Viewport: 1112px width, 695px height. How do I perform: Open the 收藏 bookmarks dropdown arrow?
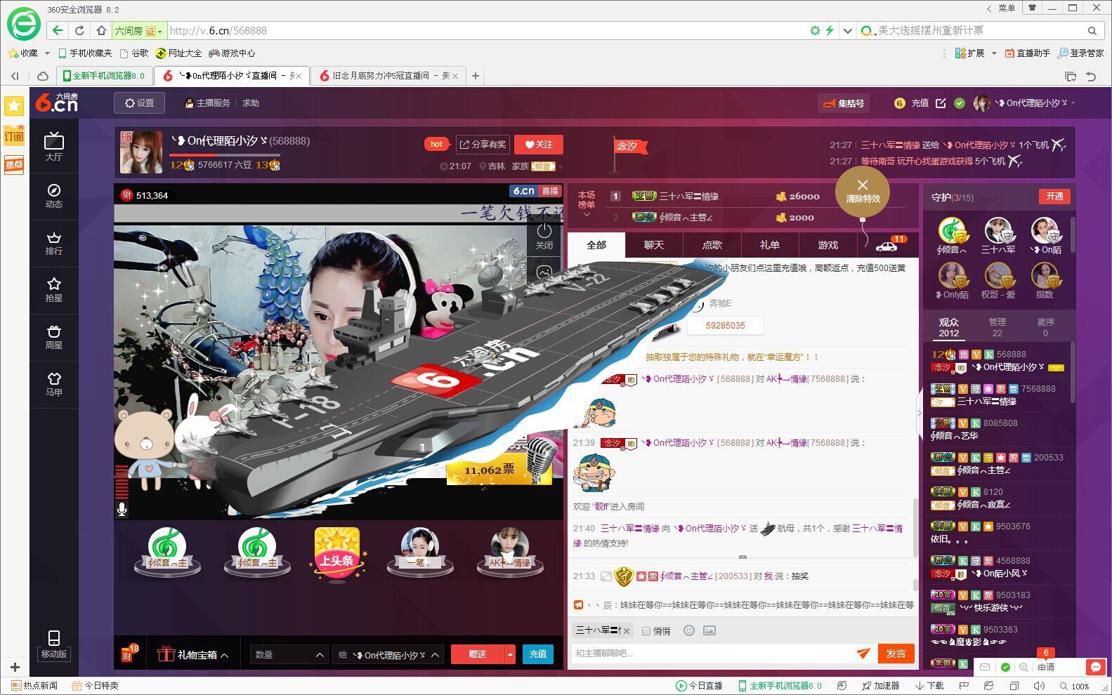point(47,53)
